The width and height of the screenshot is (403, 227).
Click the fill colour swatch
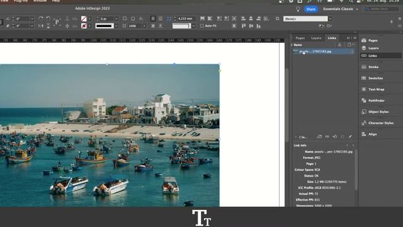[x=84, y=18]
